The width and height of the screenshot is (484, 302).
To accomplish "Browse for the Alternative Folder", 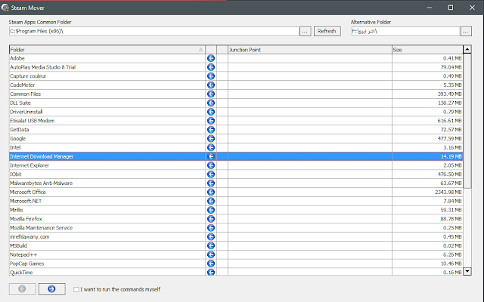I will click(466, 32).
